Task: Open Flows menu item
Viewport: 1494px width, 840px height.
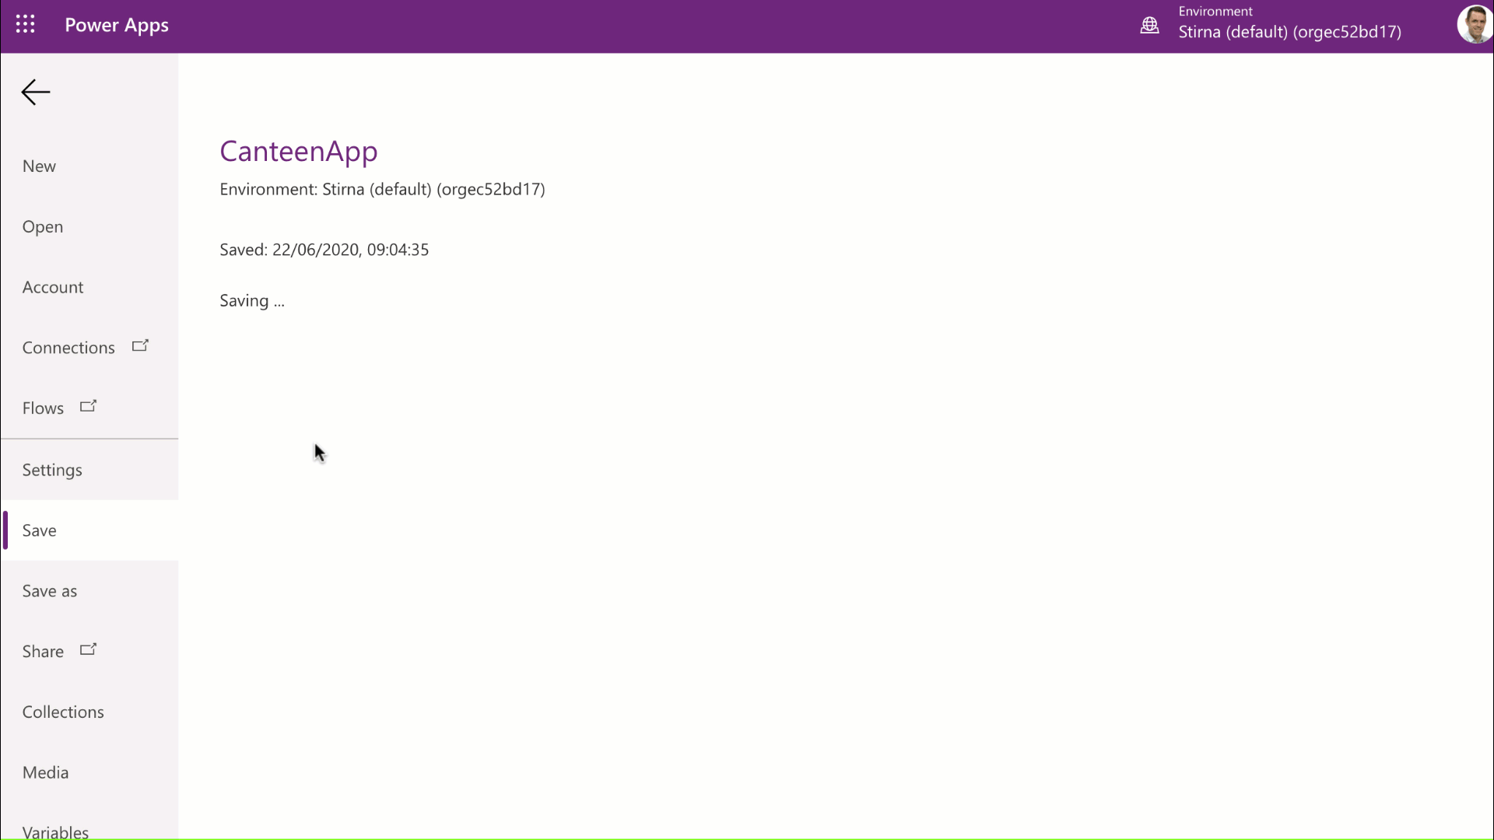Action: coord(89,408)
